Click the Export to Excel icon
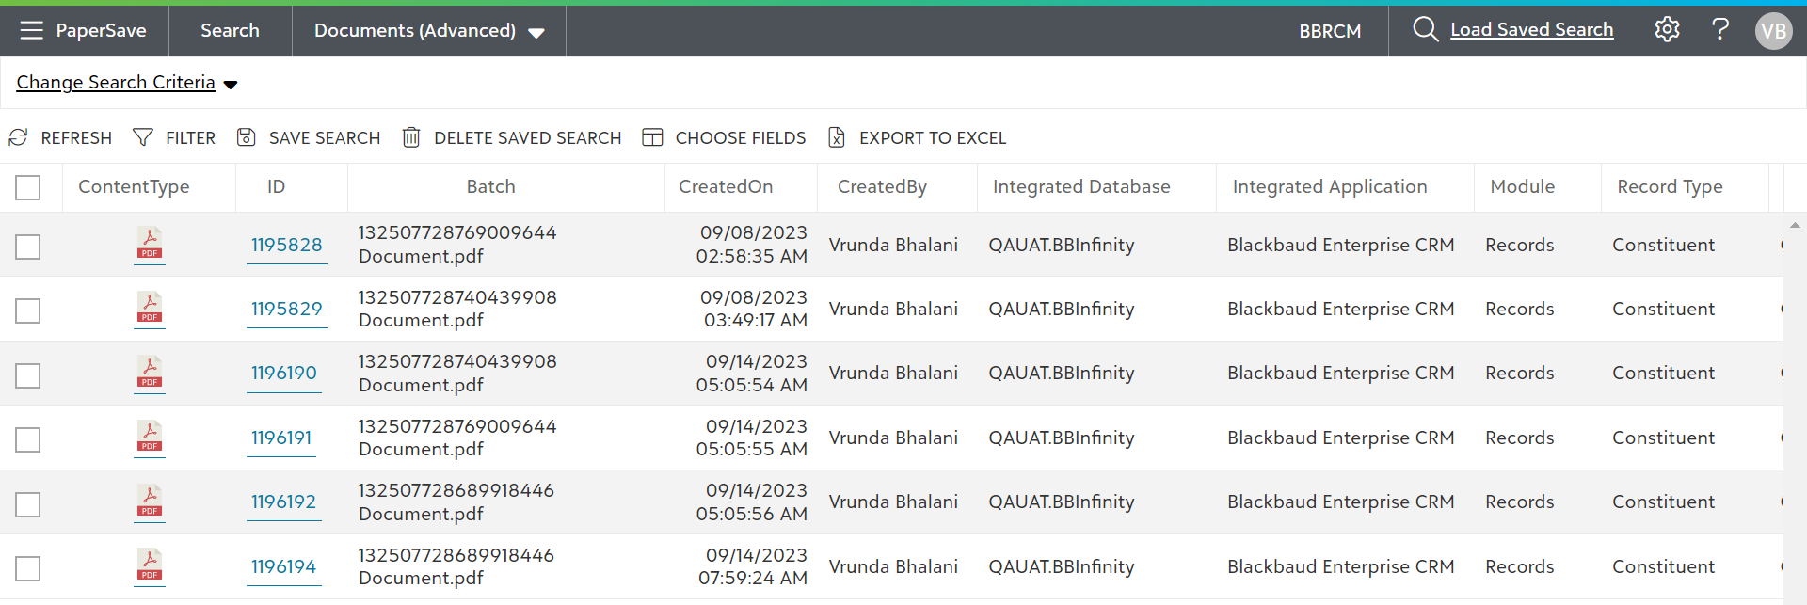 [837, 138]
